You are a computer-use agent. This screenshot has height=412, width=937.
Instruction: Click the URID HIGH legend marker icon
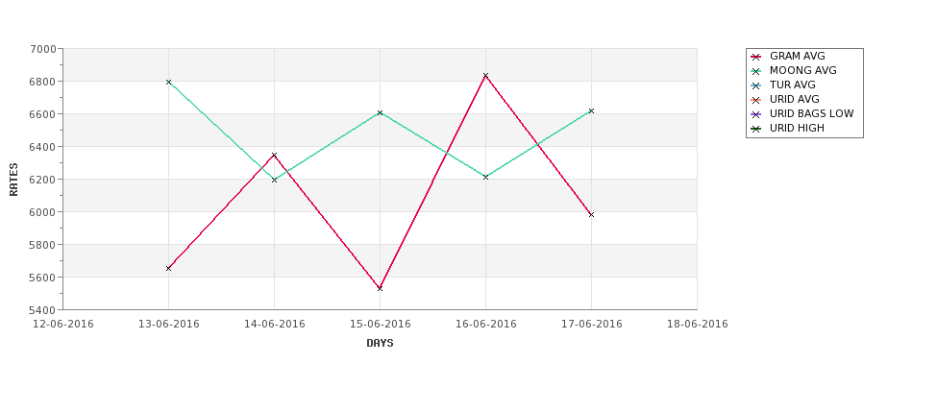[756, 129]
